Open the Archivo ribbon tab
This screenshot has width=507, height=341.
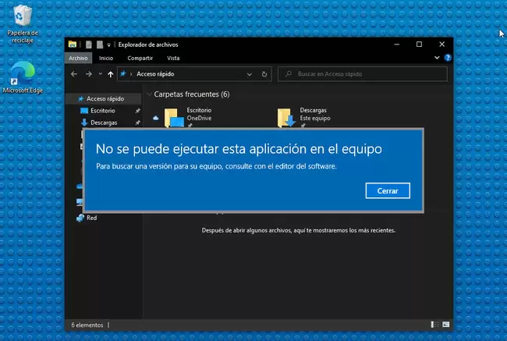pyautogui.click(x=78, y=59)
